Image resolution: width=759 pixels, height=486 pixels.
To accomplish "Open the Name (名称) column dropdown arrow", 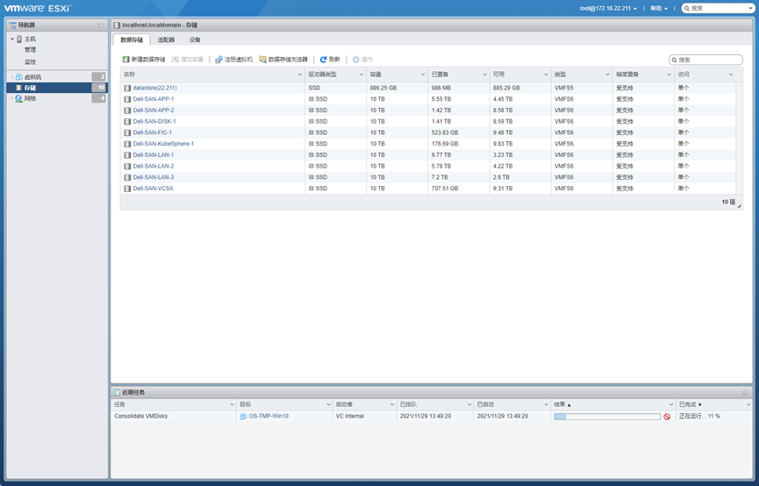I will [299, 75].
